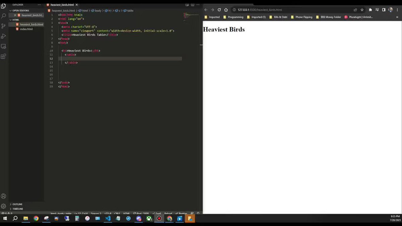Open File Explorer from the taskbar
The width and height of the screenshot is (402, 226).
pyautogui.click(x=25, y=218)
